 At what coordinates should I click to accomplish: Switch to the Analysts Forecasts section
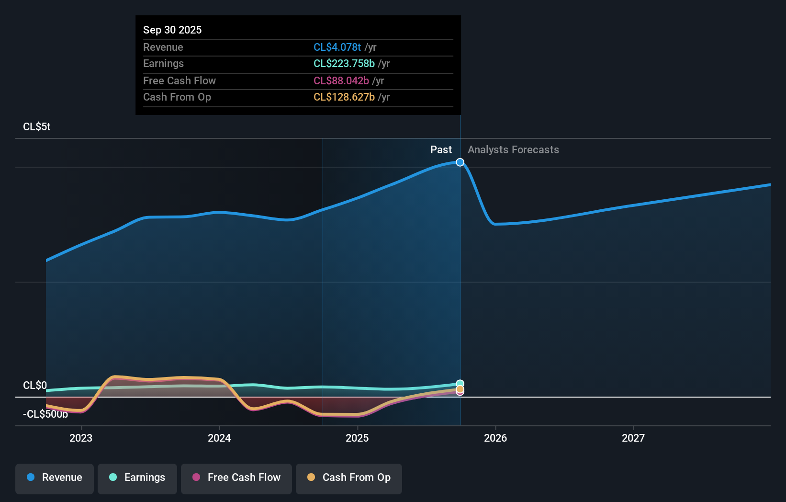point(513,149)
